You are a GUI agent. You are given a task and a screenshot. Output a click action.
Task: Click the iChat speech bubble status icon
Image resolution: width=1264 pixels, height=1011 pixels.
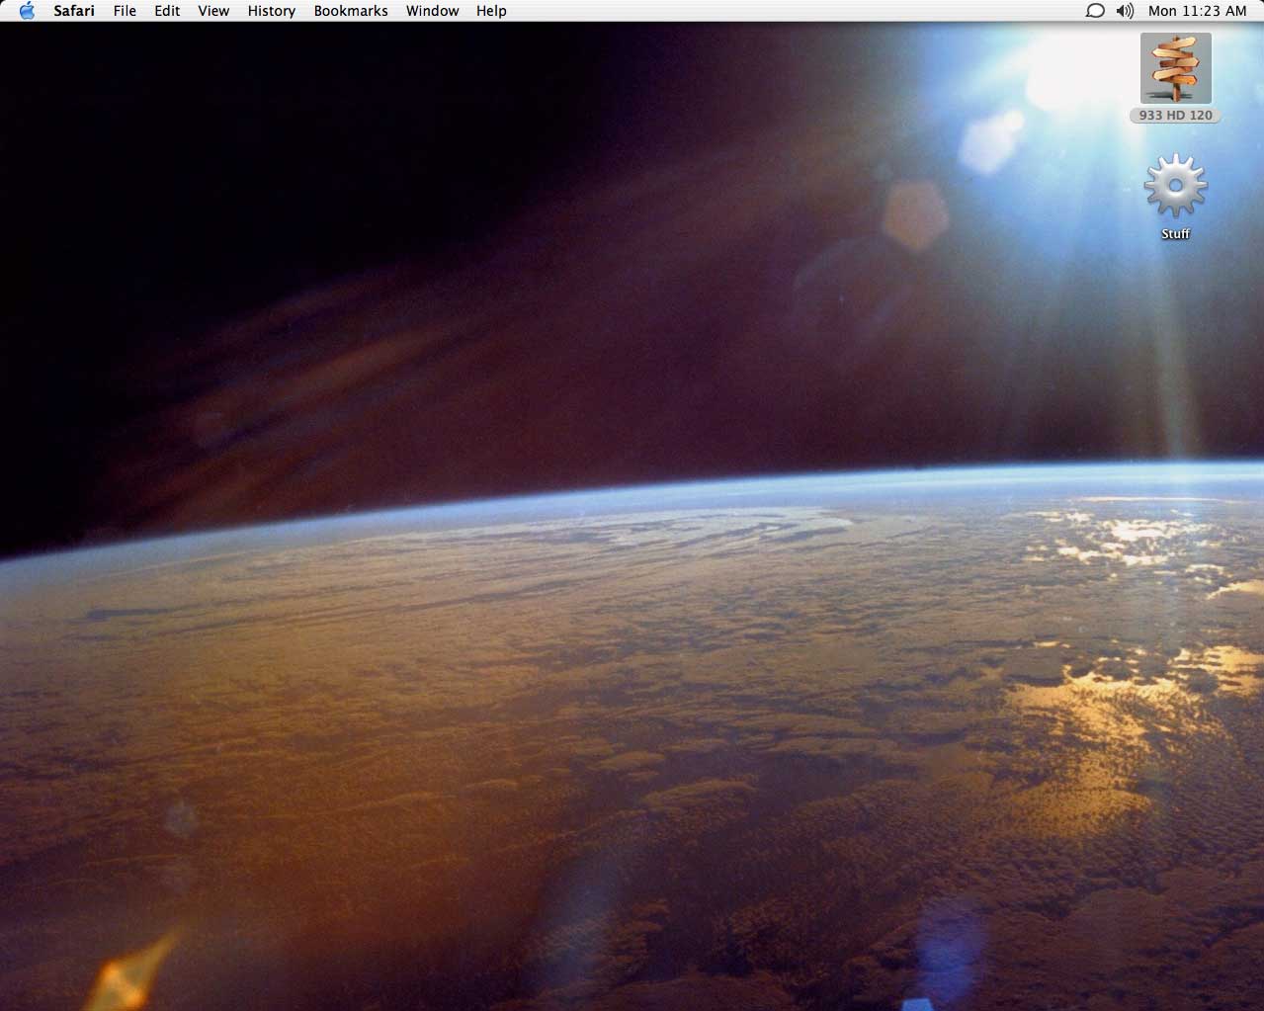tap(1095, 11)
